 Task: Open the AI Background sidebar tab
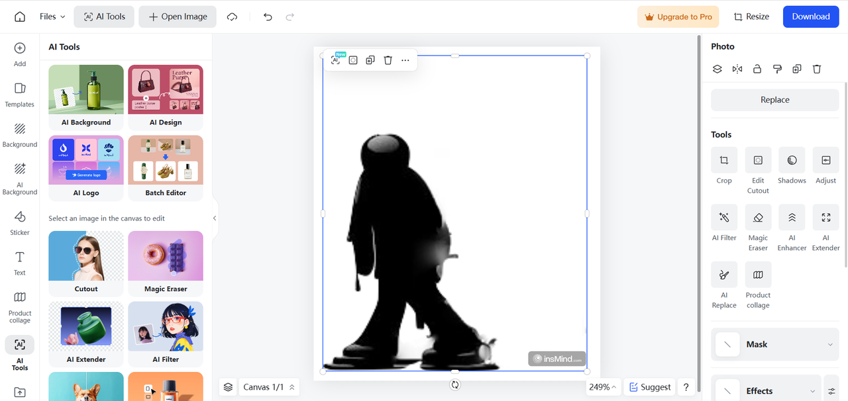(20, 179)
